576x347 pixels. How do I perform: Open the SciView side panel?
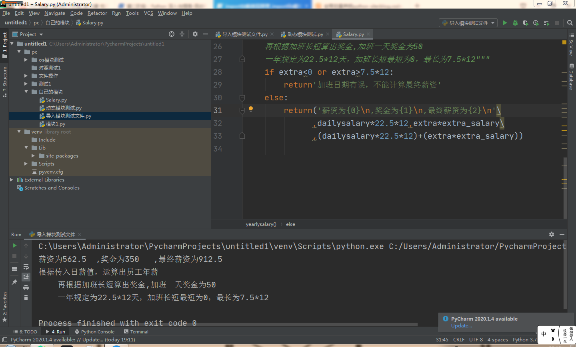click(x=571, y=45)
